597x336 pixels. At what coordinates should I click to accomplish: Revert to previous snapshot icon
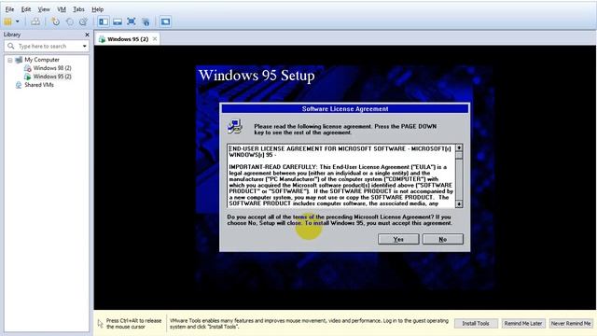pyautogui.click(x=70, y=21)
